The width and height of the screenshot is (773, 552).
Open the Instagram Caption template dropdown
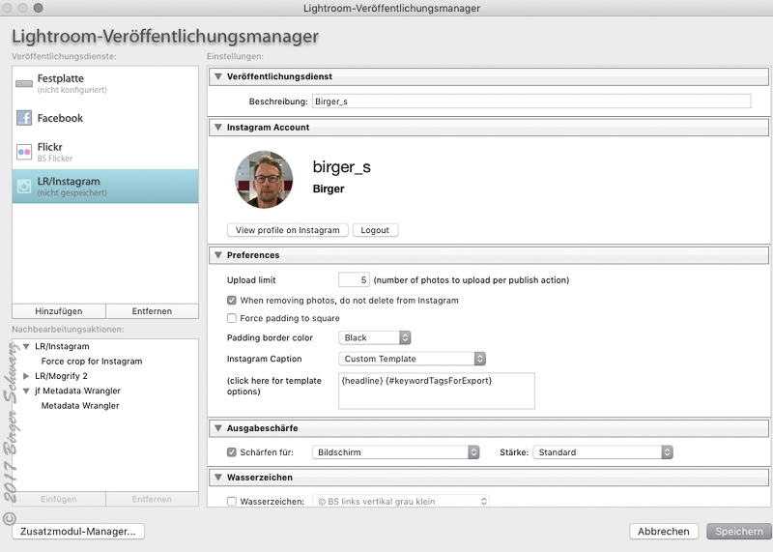coord(412,359)
